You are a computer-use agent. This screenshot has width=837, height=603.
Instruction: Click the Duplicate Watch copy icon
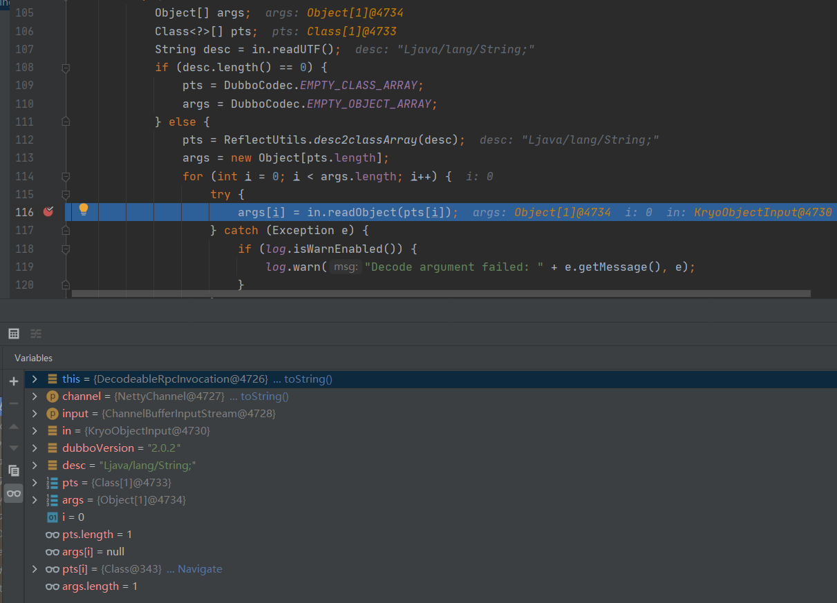13,470
